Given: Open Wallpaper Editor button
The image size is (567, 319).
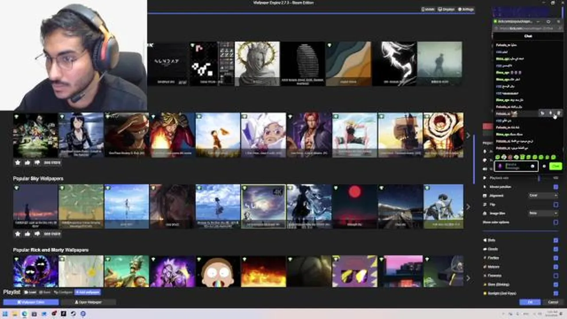Looking at the screenshot, I should click(x=31, y=302).
